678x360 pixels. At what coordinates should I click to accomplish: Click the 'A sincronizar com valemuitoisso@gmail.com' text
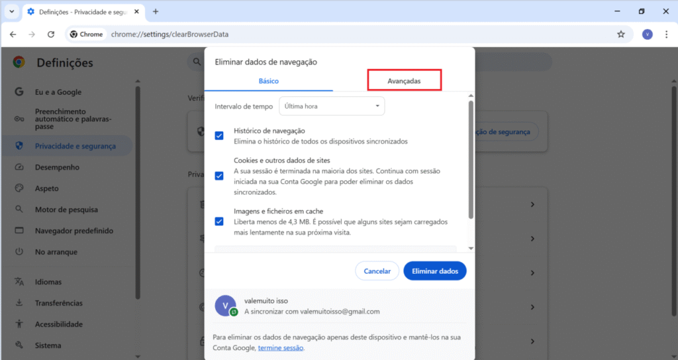312,312
